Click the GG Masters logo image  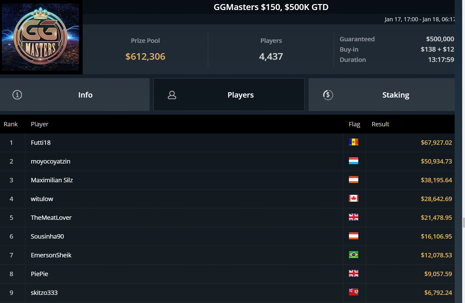click(x=41, y=37)
